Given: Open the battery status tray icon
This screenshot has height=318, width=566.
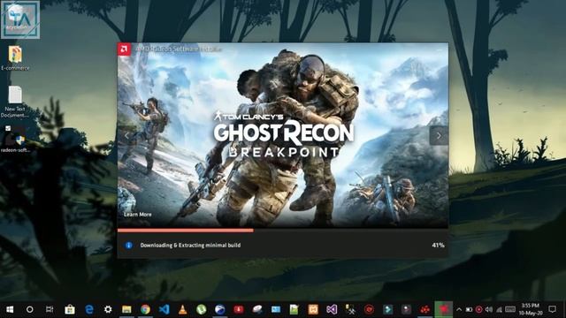Looking at the screenshot, I should click(469, 309).
